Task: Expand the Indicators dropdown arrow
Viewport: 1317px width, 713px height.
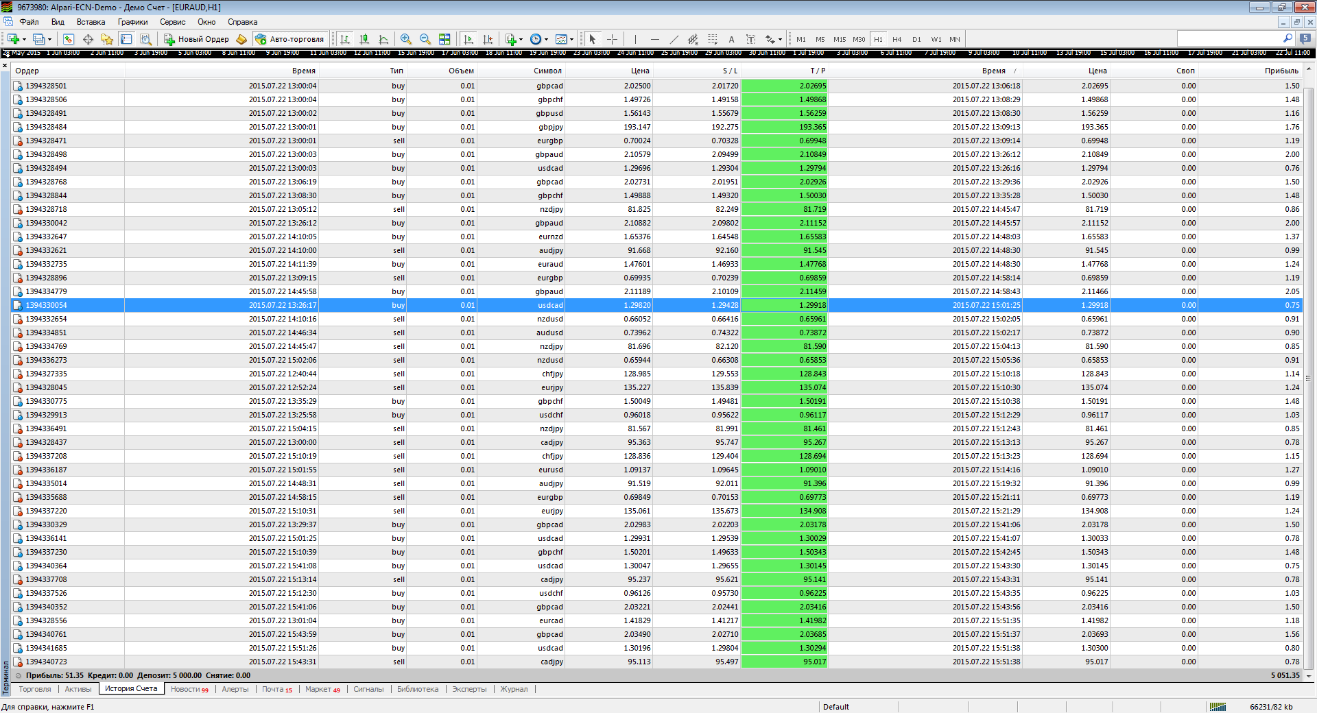Action: 521,39
